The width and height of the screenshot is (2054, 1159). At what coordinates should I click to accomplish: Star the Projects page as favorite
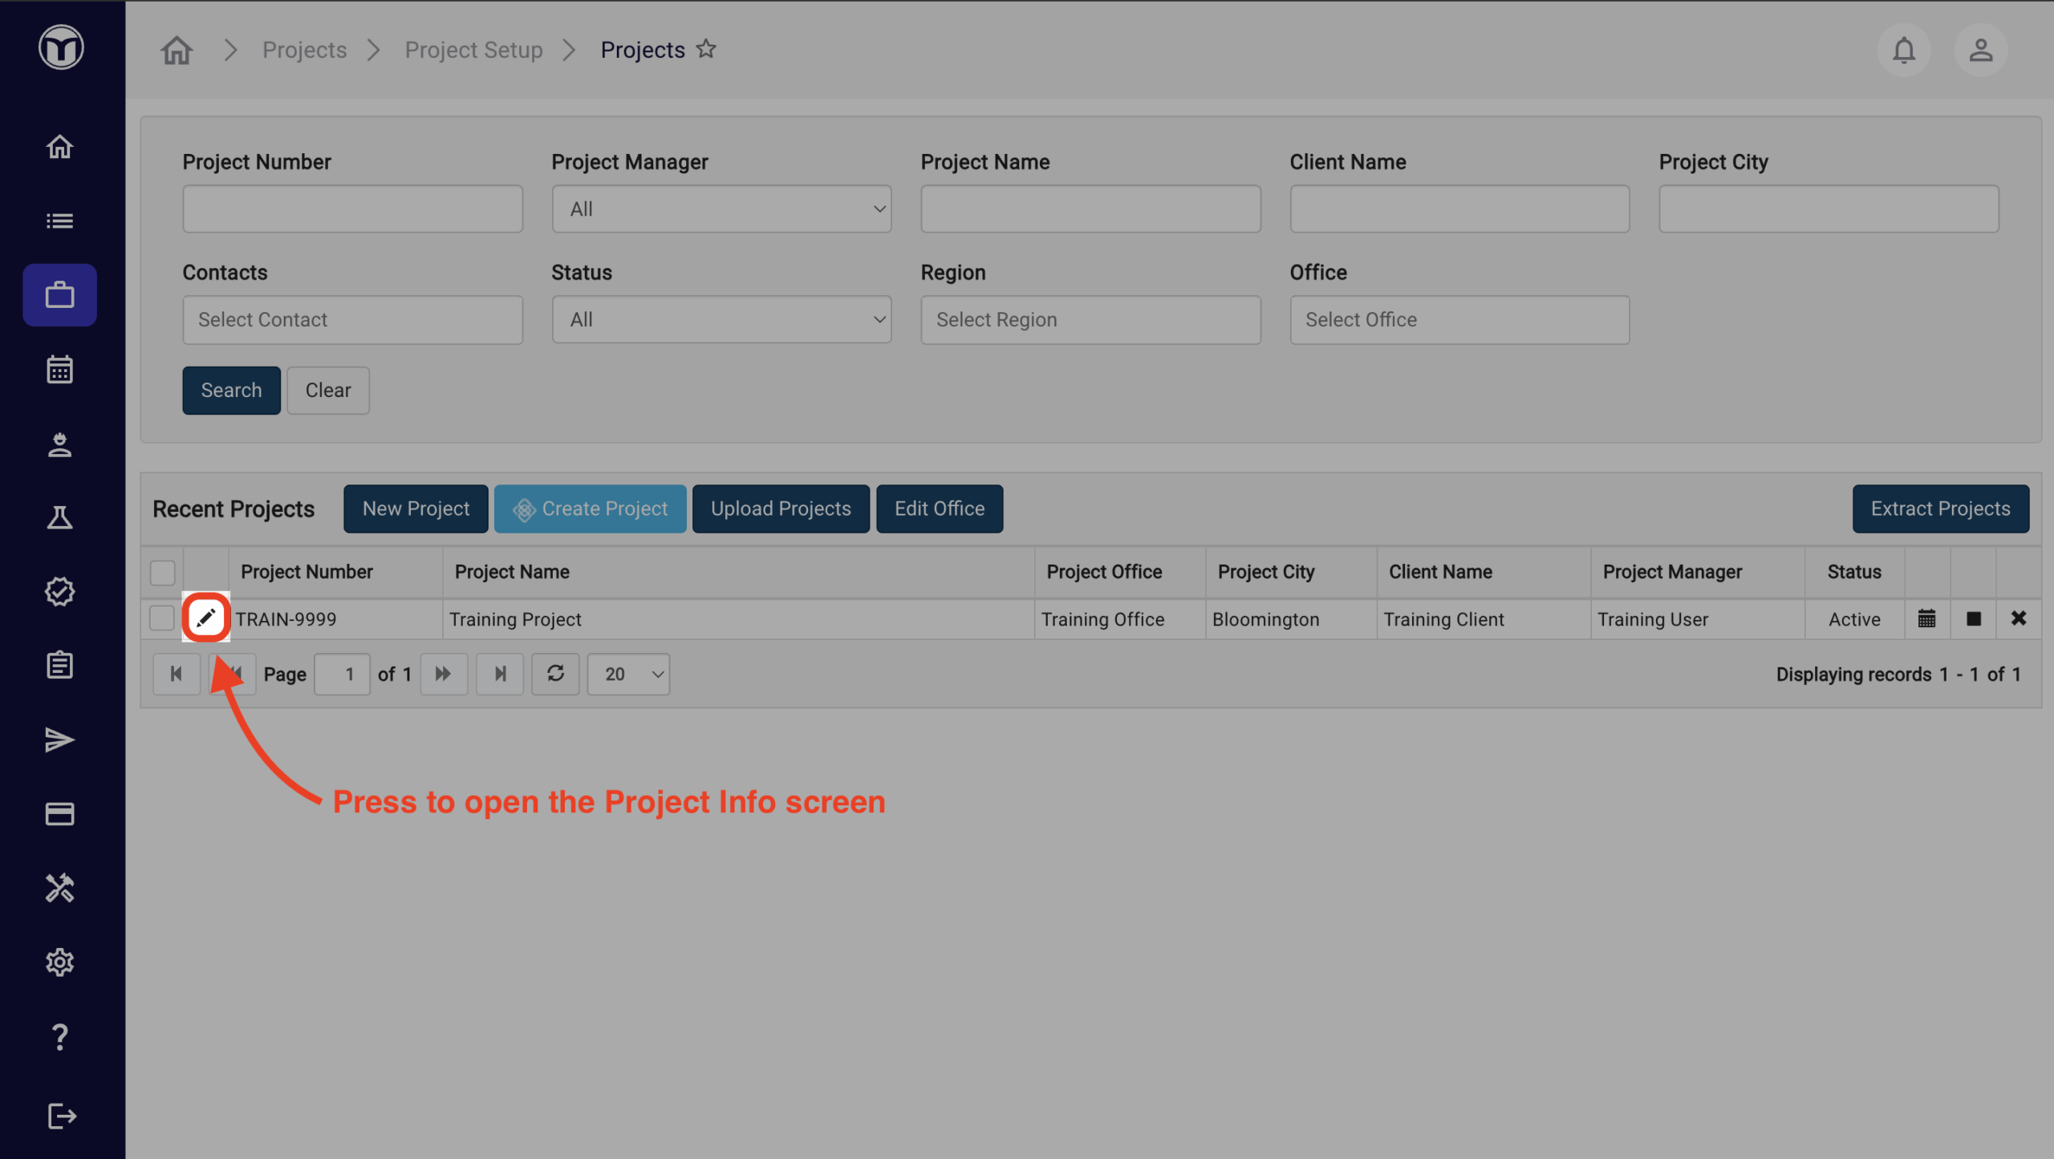706,50
